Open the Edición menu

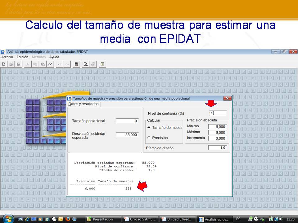22,57
